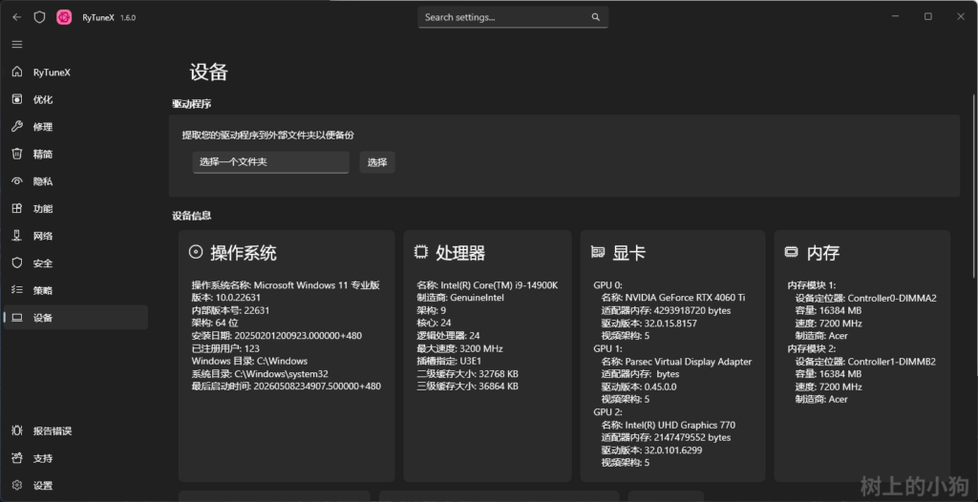Click the magnifier icon in search box
978x502 pixels.
(x=596, y=17)
